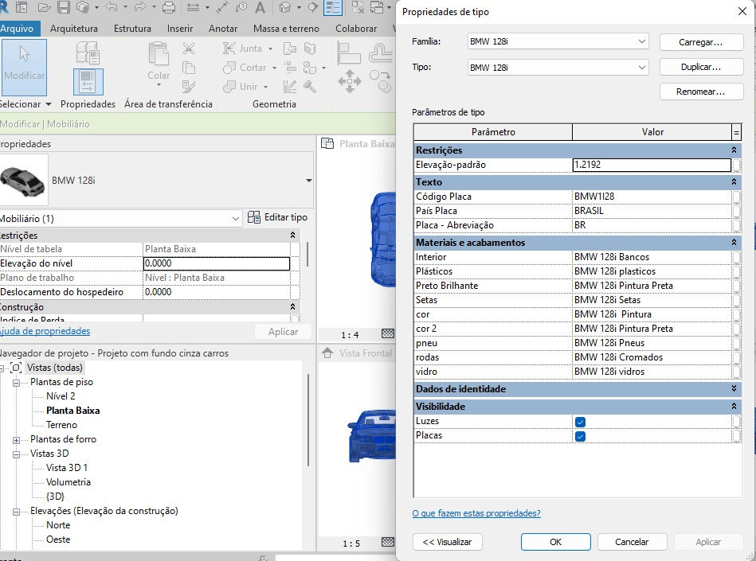Click the Undo arrow in Revit toolbar
This screenshot has width=756, height=561.
[x=111, y=7]
